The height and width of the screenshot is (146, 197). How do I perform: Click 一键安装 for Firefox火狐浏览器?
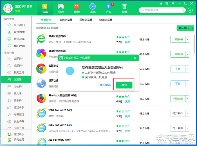click(x=178, y=99)
